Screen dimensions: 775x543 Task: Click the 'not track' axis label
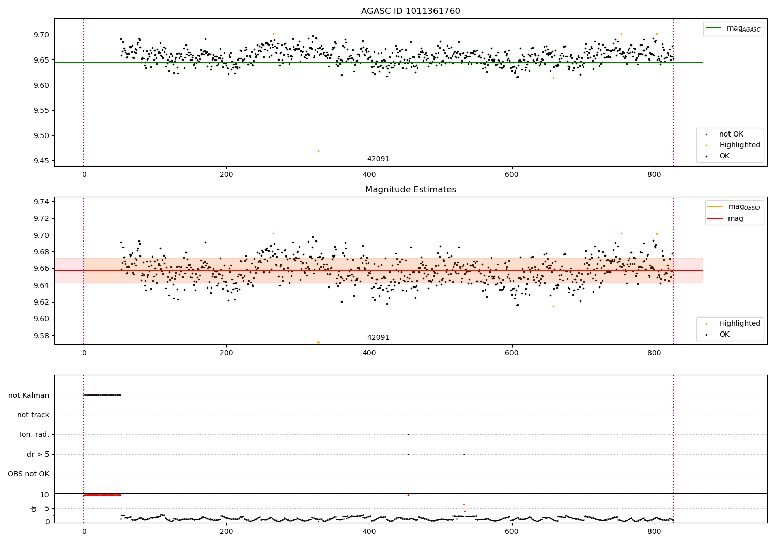[x=33, y=415]
